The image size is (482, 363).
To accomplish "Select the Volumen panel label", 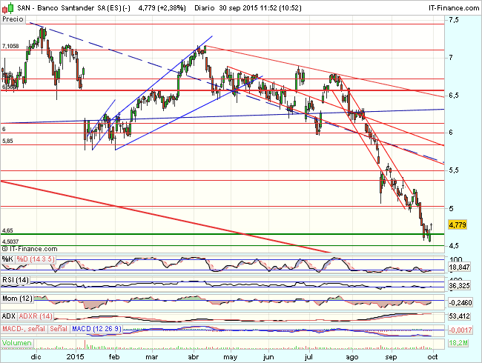I will coord(16,343).
